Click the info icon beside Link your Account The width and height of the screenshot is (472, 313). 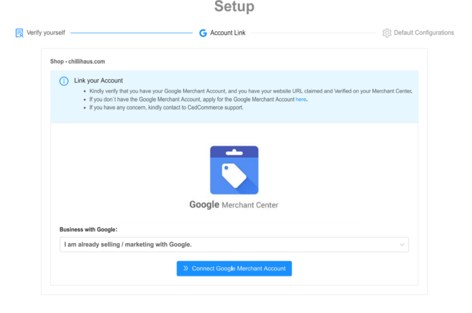(x=64, y=81)
